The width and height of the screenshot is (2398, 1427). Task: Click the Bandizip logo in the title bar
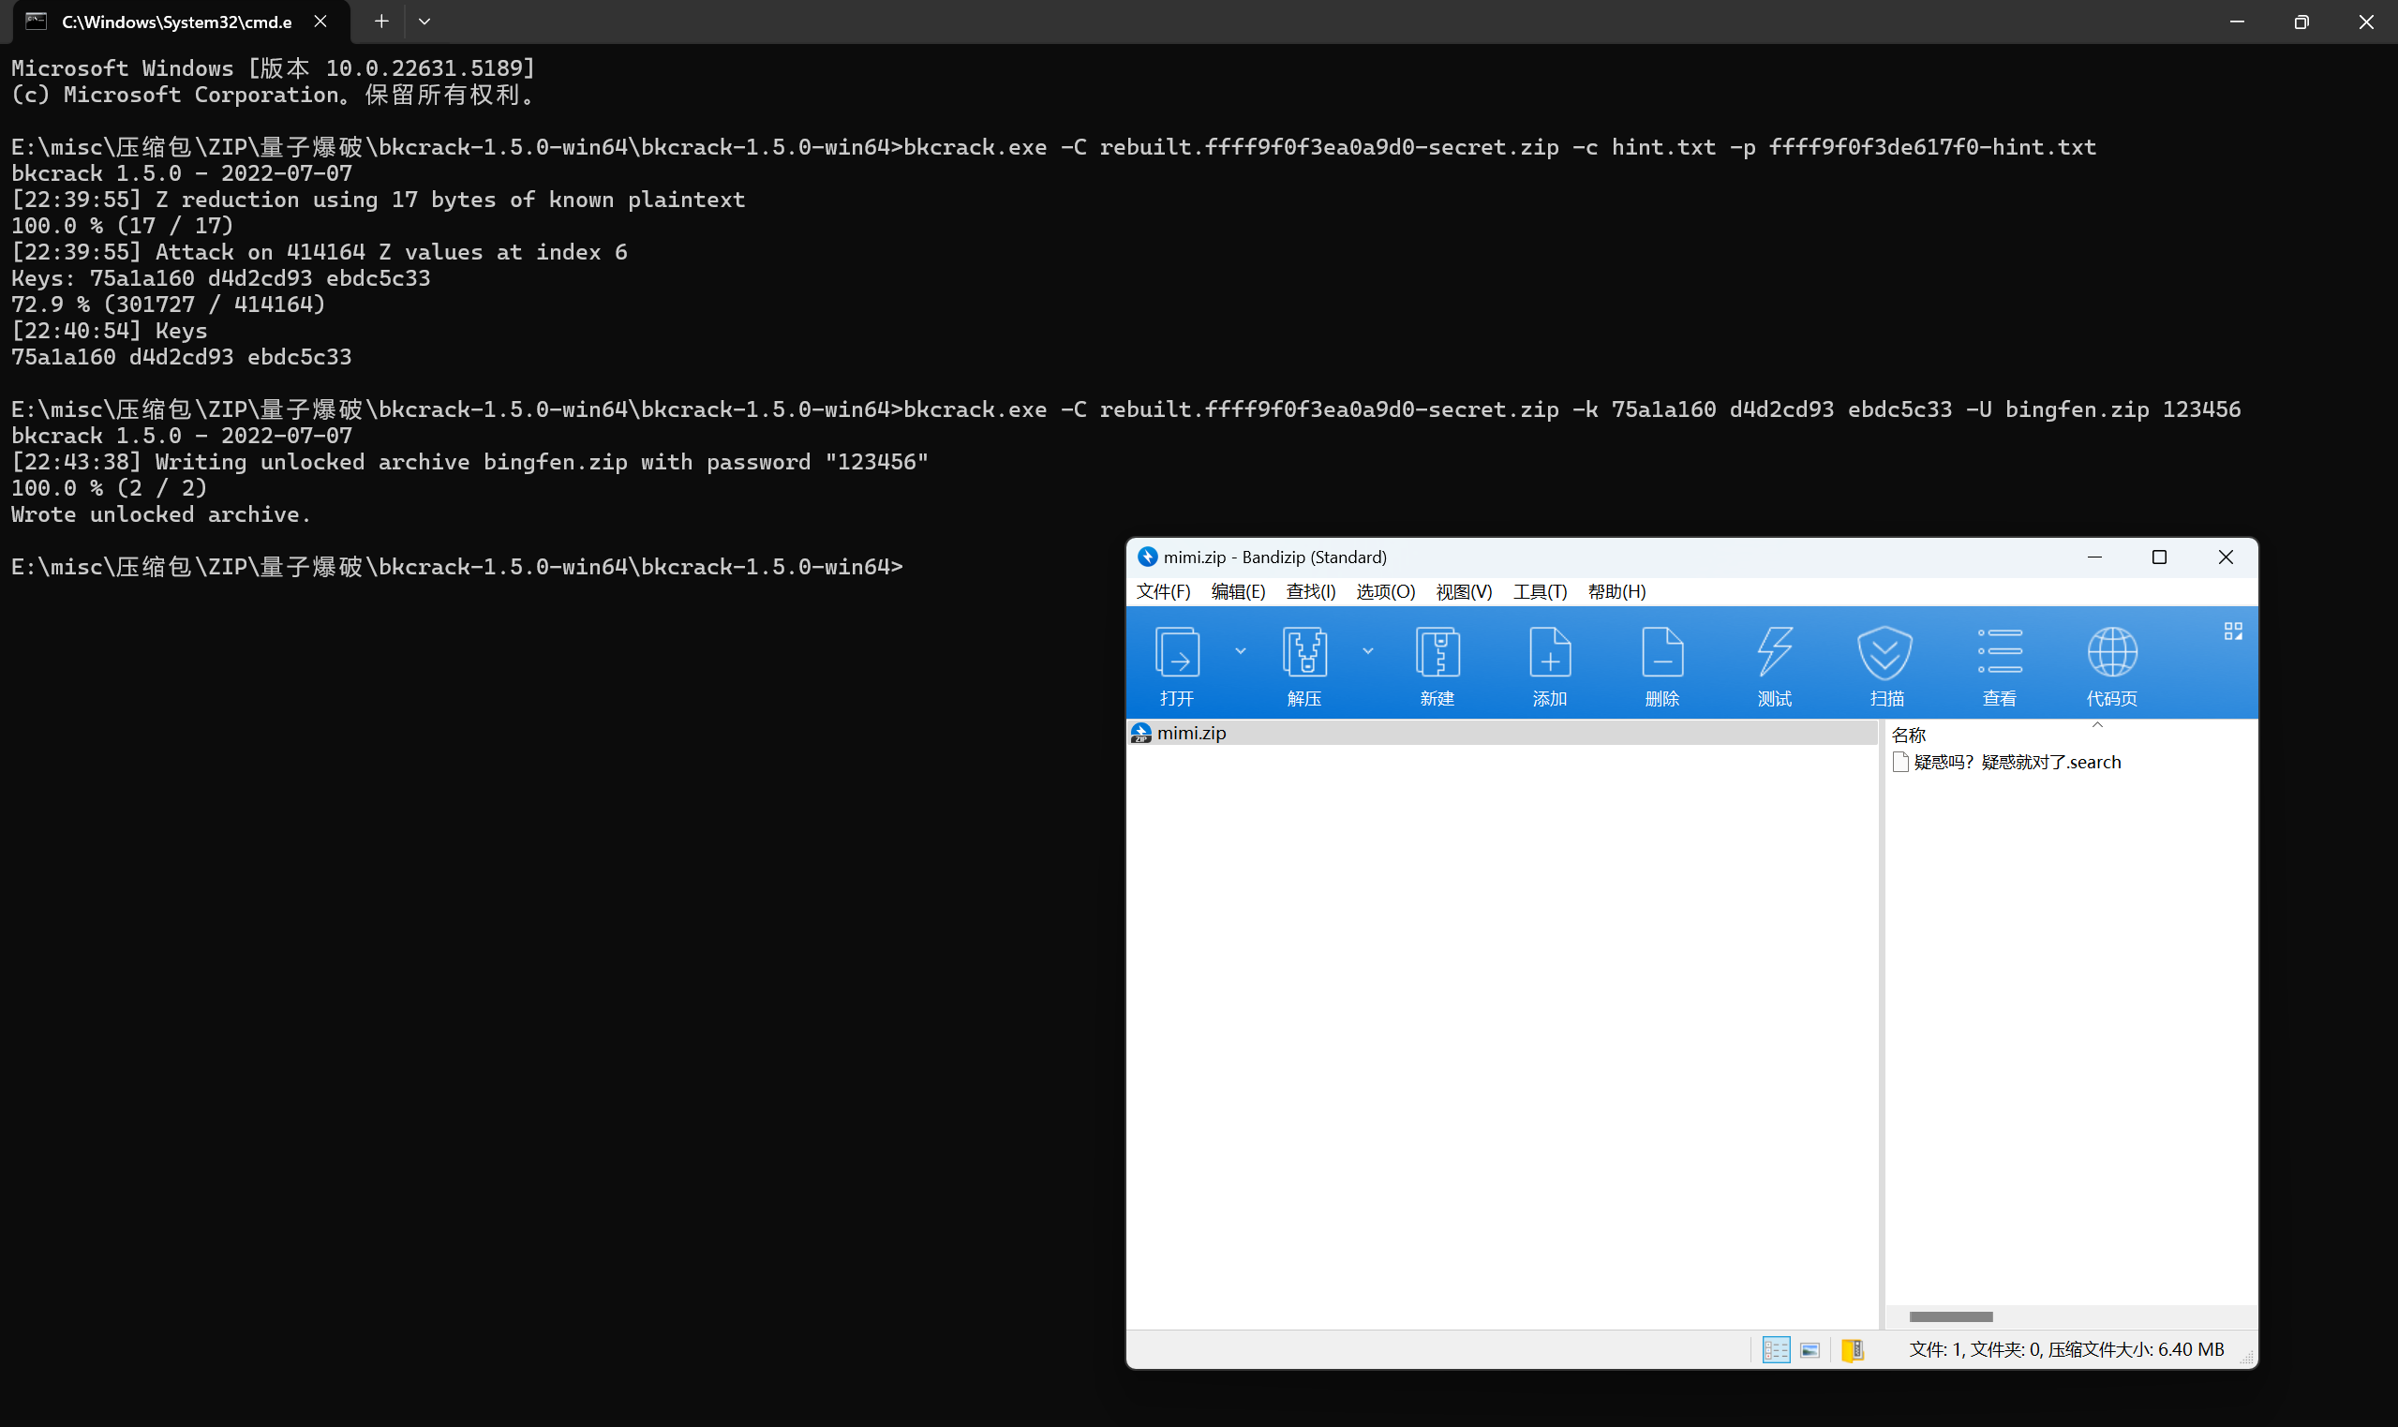coord(1147,557)
